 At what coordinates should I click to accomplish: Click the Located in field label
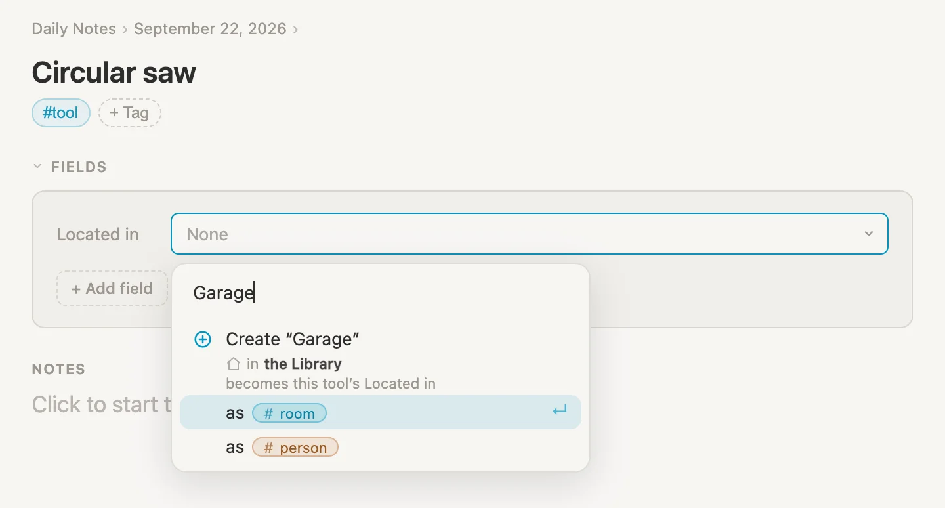pyautogui.click(x=98, y=234)
